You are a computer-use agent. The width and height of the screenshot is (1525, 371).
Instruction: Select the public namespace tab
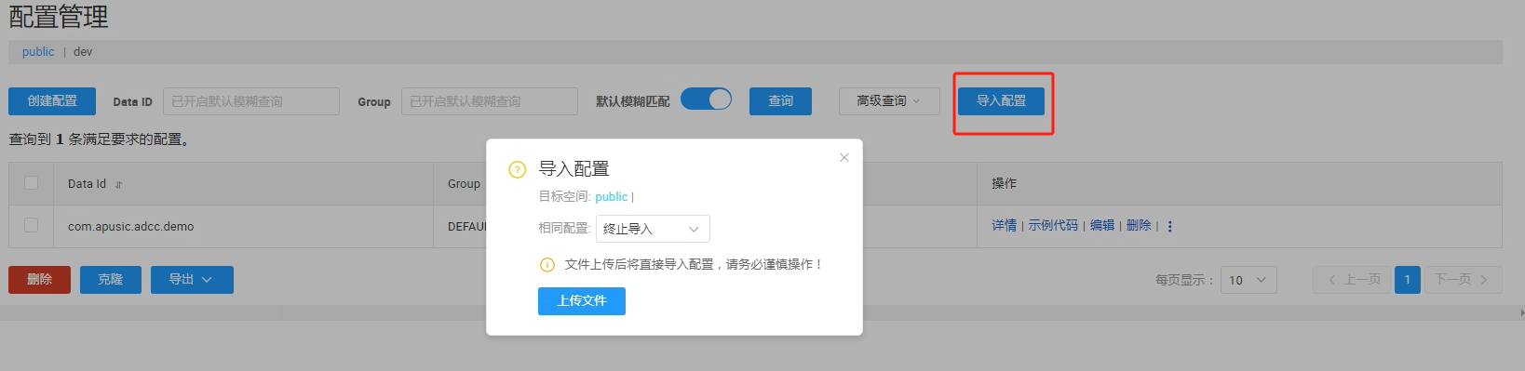pos(38,52)
